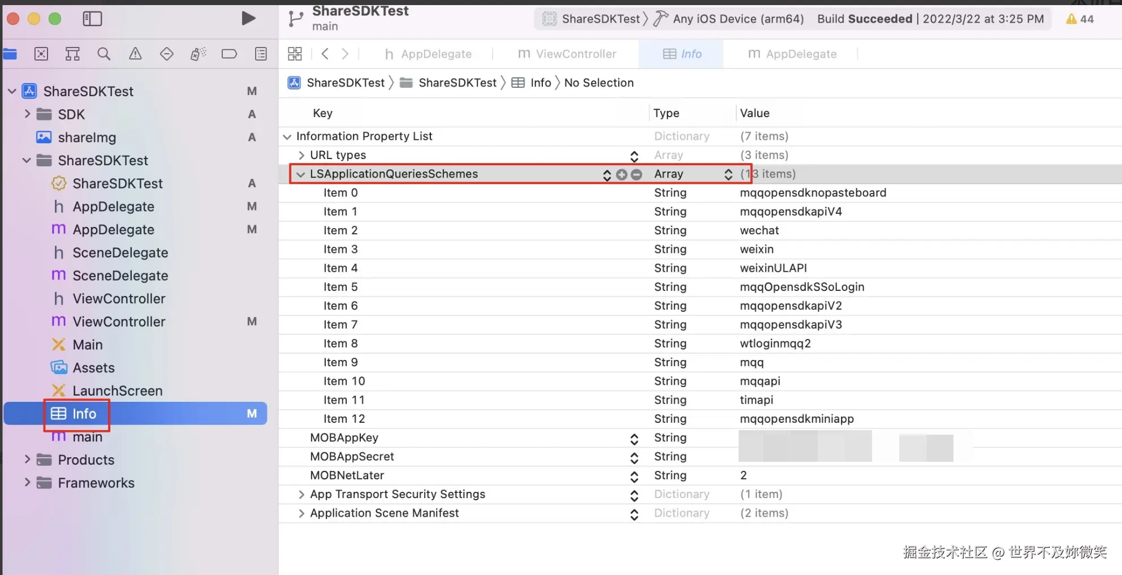Expand Application Scene Manifest row
The image size is (1122, 575).
coord(301,513)
